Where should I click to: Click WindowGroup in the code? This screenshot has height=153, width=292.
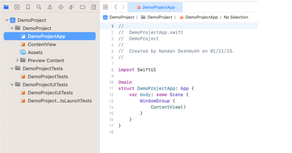(155, 101)
